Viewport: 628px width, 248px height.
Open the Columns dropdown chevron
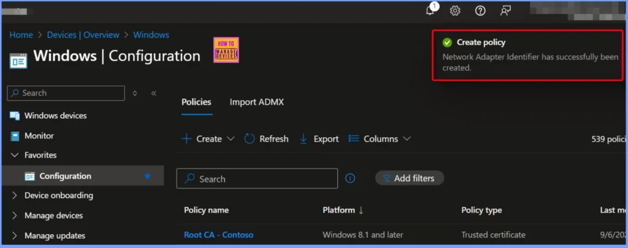tap(407, 139)
